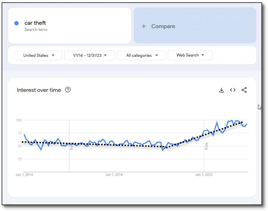Click the Interest over time heading
This screenshot has width=268, height=211.
click(39, 90)
